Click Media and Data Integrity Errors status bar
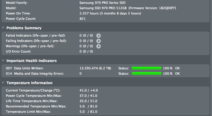Viewport: 212px width, 116px height. [x=147, y=73]
